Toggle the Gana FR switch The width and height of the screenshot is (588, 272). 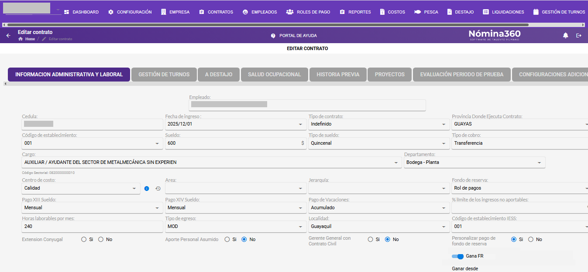coord(457,256)
